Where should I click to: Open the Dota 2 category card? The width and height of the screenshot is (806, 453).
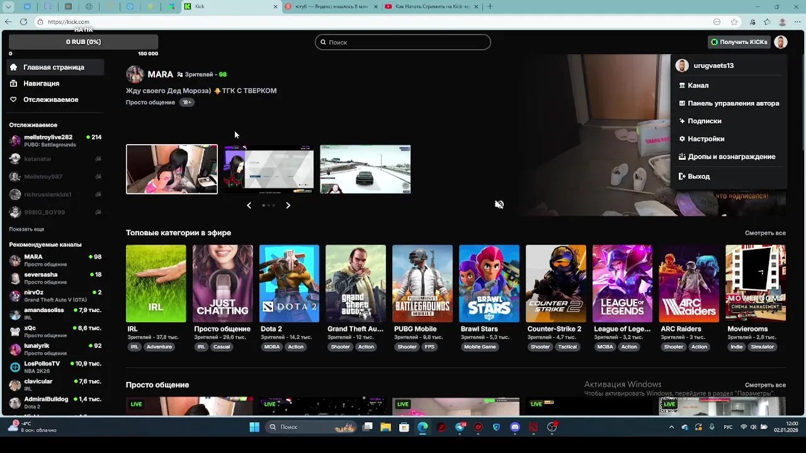click(289, 284)
